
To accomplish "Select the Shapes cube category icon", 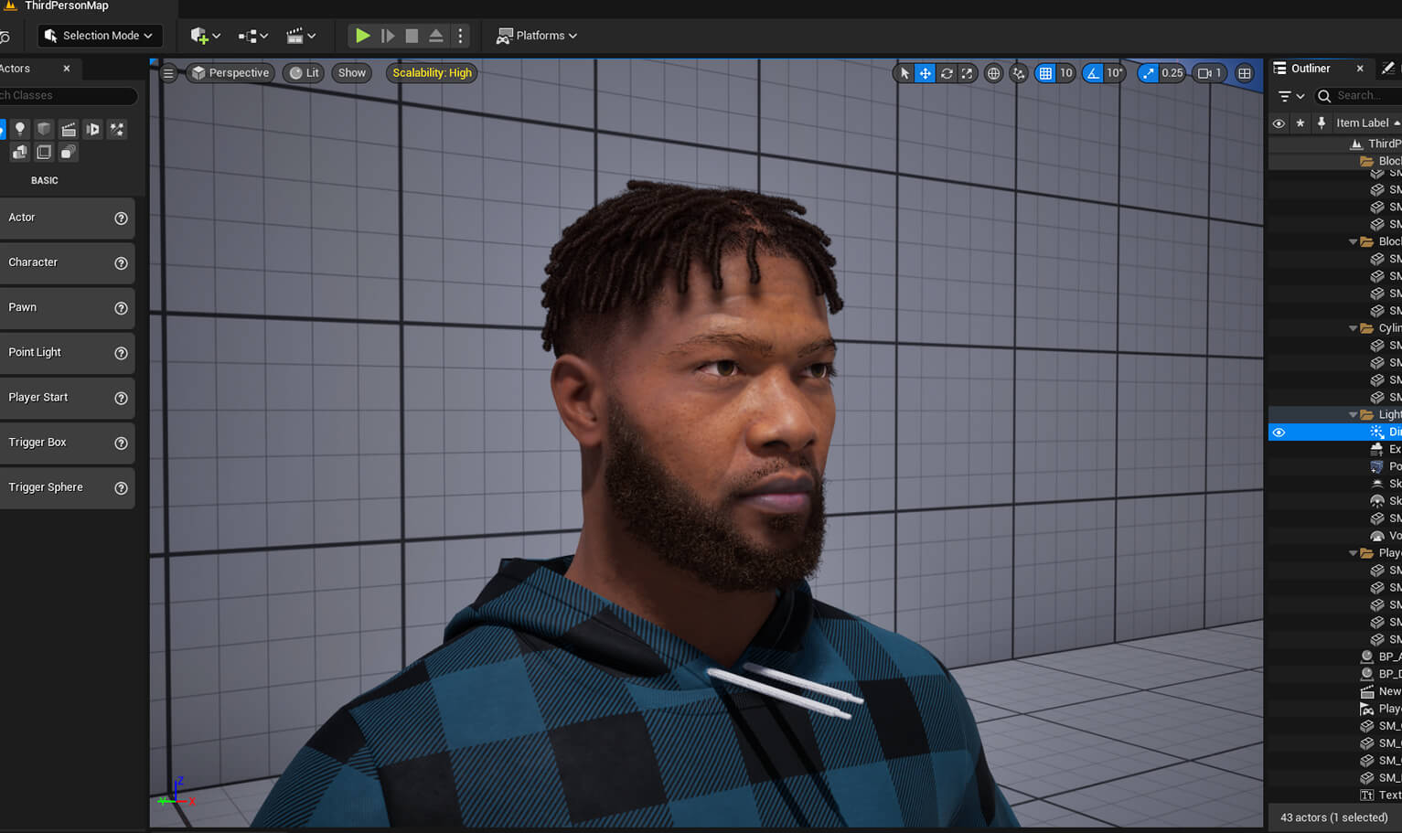I will point(44,129).
